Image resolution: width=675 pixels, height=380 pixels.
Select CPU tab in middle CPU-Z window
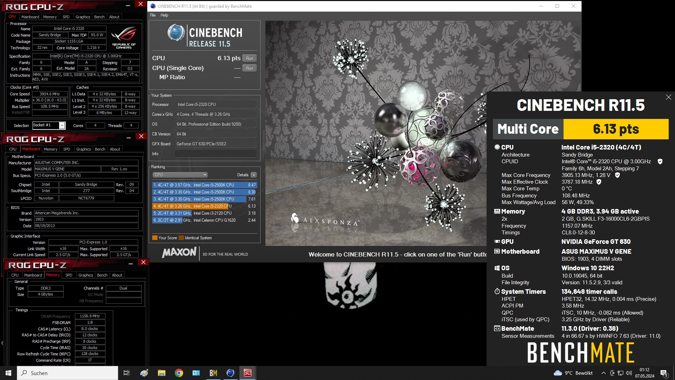pos(13,149)
